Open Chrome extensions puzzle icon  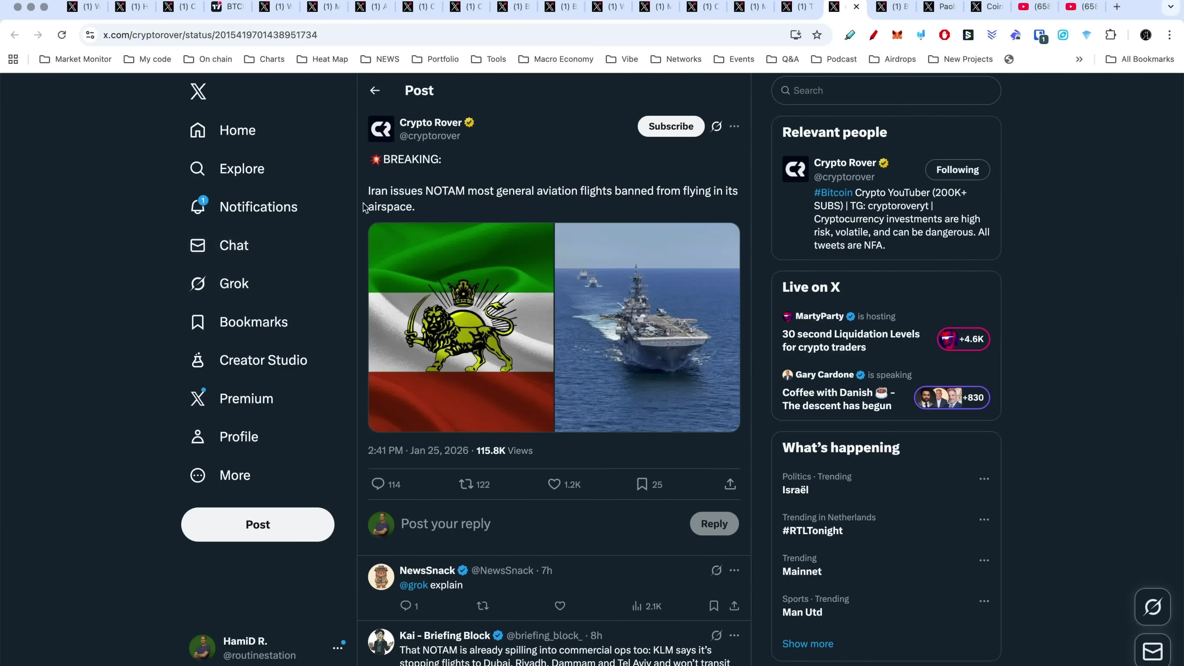(x=1110, y=35)
